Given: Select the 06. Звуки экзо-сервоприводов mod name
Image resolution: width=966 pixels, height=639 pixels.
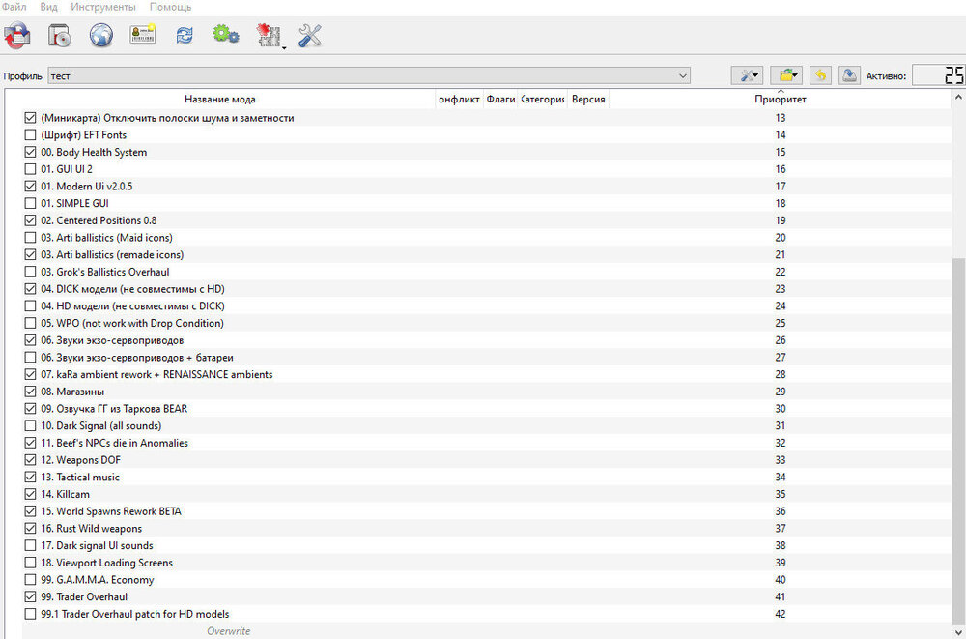Looking at the screenshot, I should pyautogui.click(x=112, y=340).
